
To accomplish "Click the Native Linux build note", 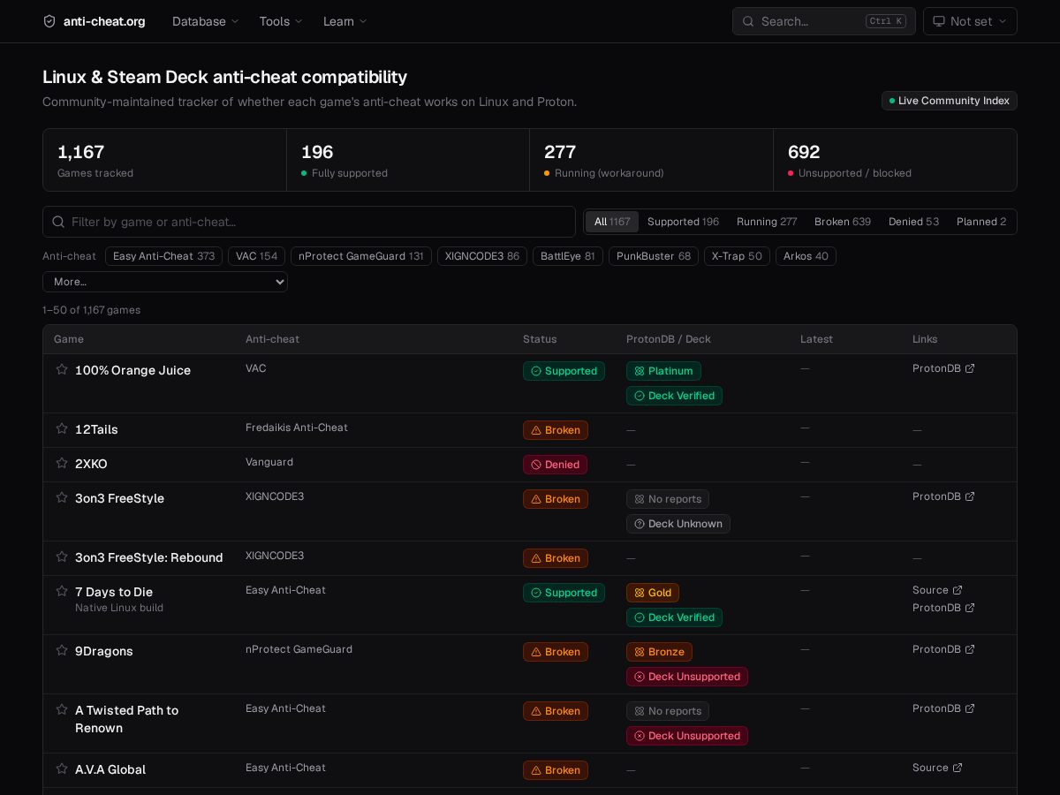I will [x=119, y=608].
